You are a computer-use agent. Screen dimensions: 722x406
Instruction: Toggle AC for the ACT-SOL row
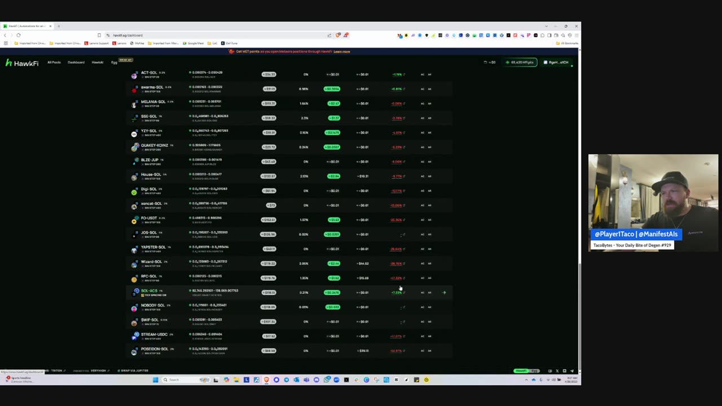tap(422, 74)
